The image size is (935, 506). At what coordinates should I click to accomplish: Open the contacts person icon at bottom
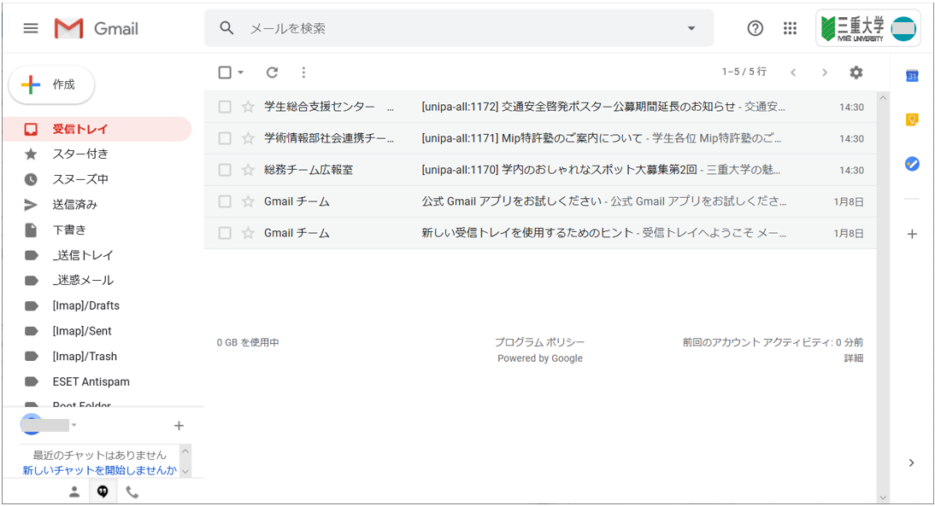point(74,491)
